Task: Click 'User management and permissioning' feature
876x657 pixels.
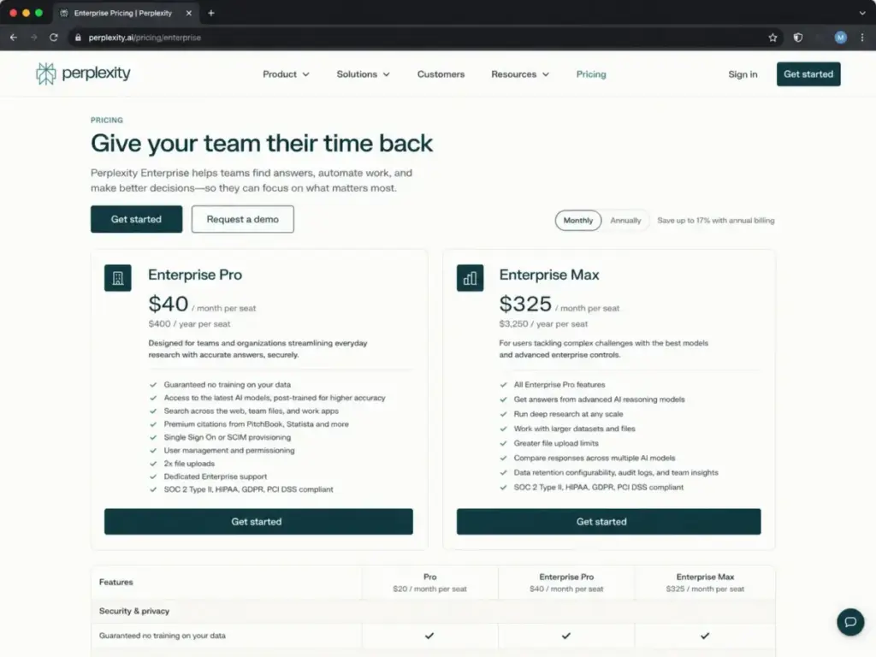Action: (229, 450)
